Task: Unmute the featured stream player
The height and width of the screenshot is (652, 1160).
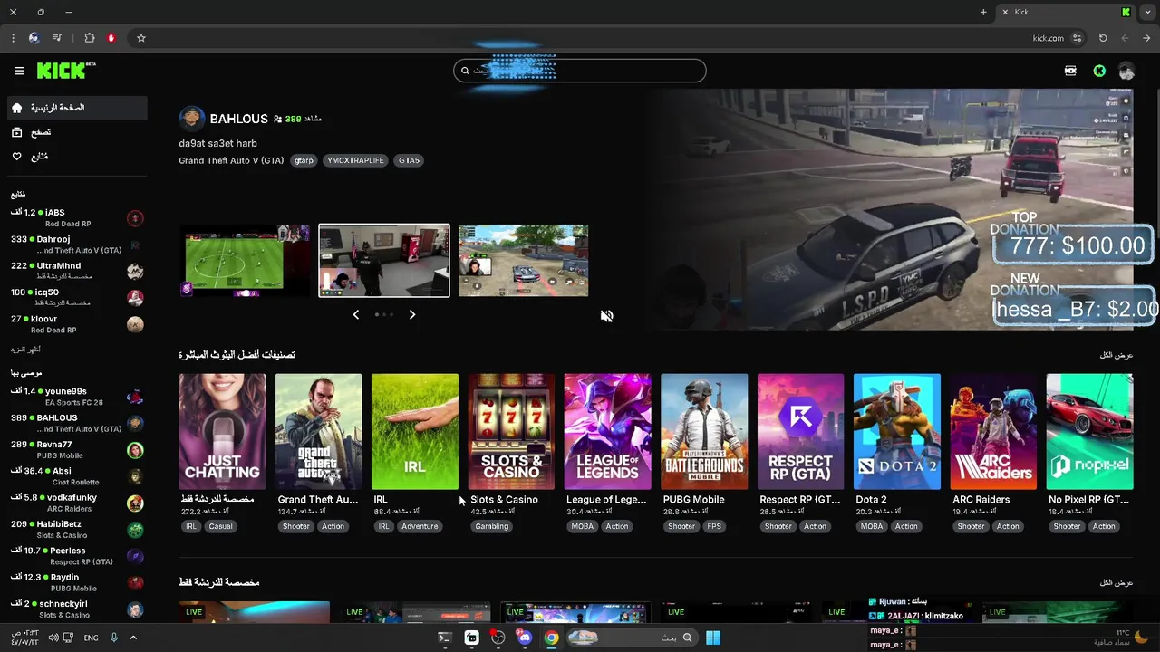Action: [x=607, y=316]
